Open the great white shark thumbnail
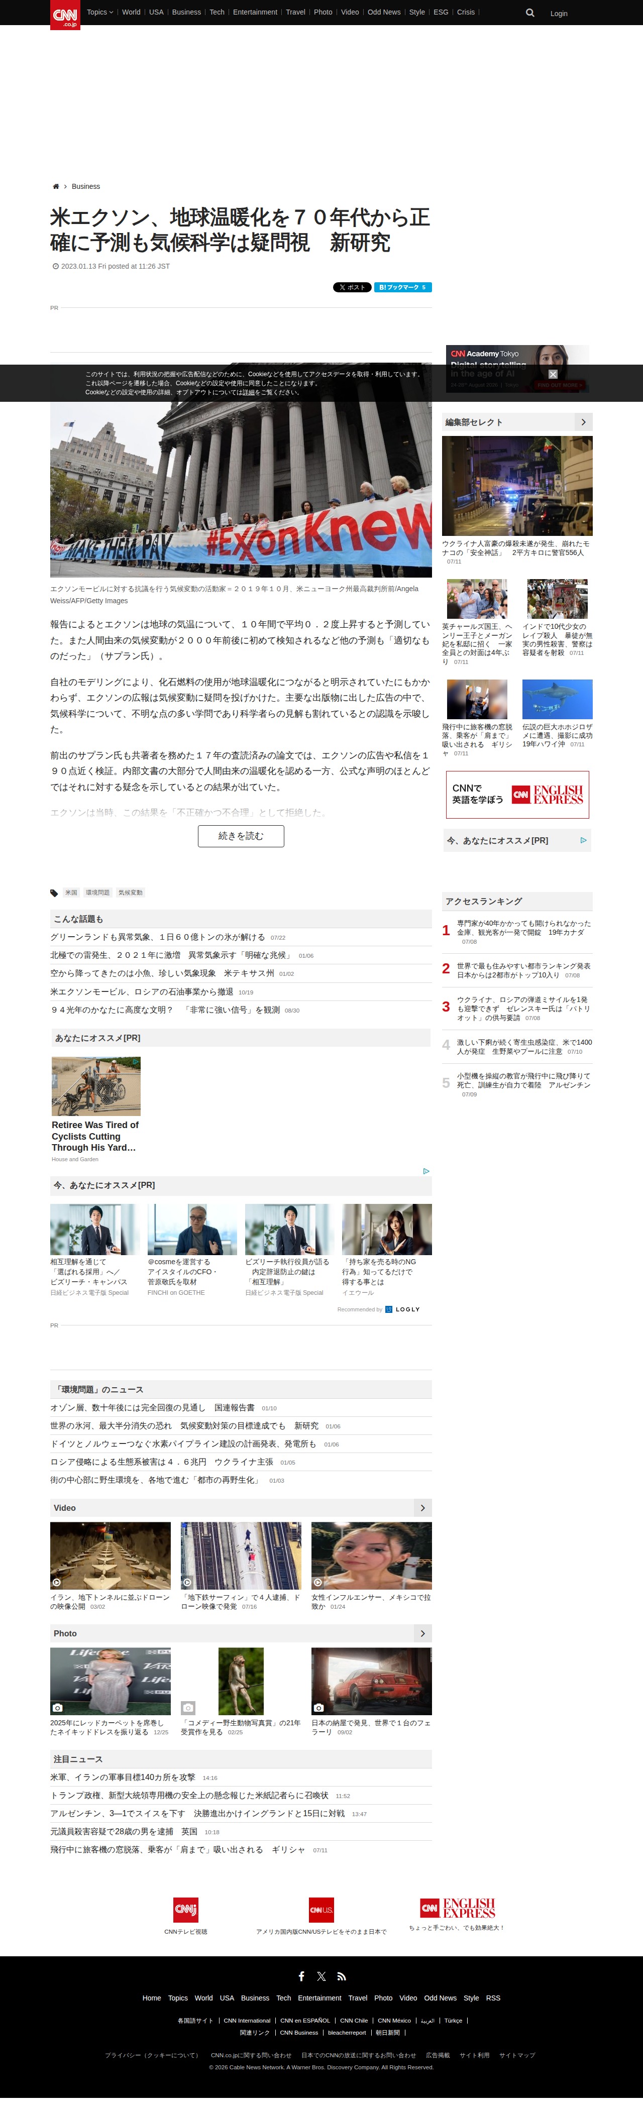This screenshot has height=2114, width=643. pos(558,699)
